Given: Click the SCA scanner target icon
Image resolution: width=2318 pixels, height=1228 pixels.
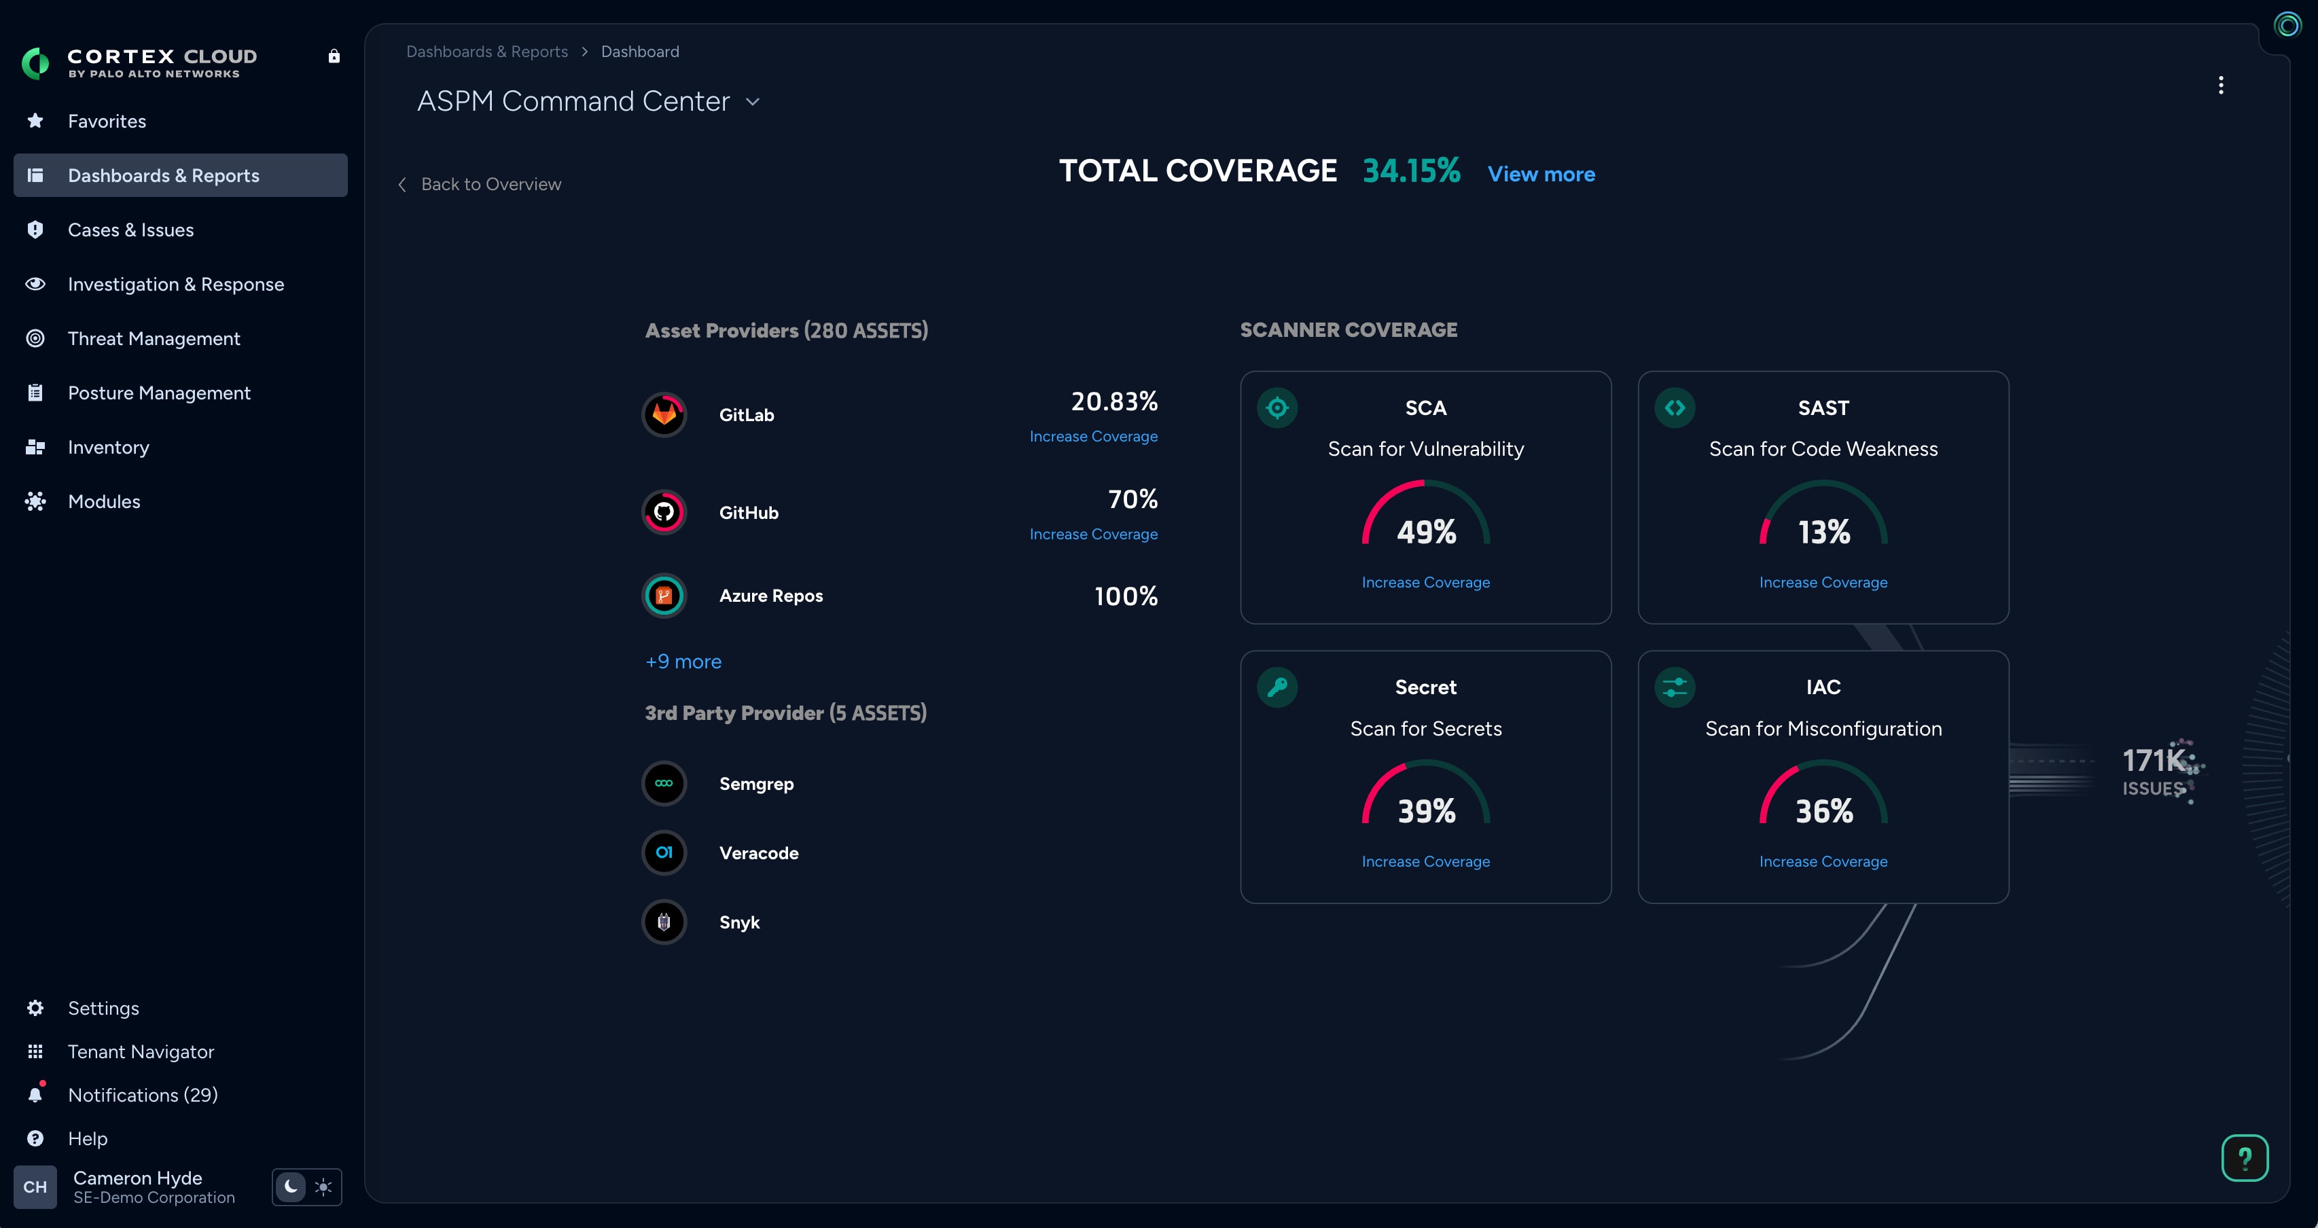Looking at the screenshot, I should coord(1277,408).
